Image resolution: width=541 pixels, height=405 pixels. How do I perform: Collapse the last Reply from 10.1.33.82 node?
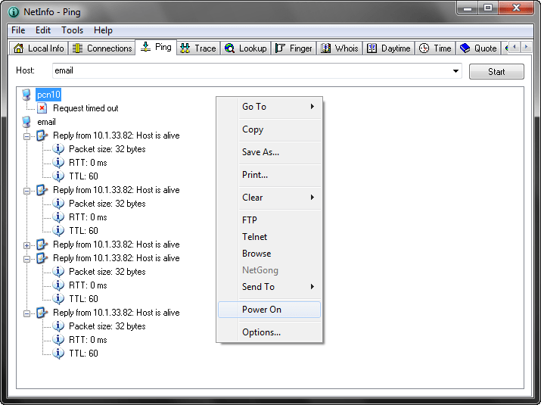point(26,313)
